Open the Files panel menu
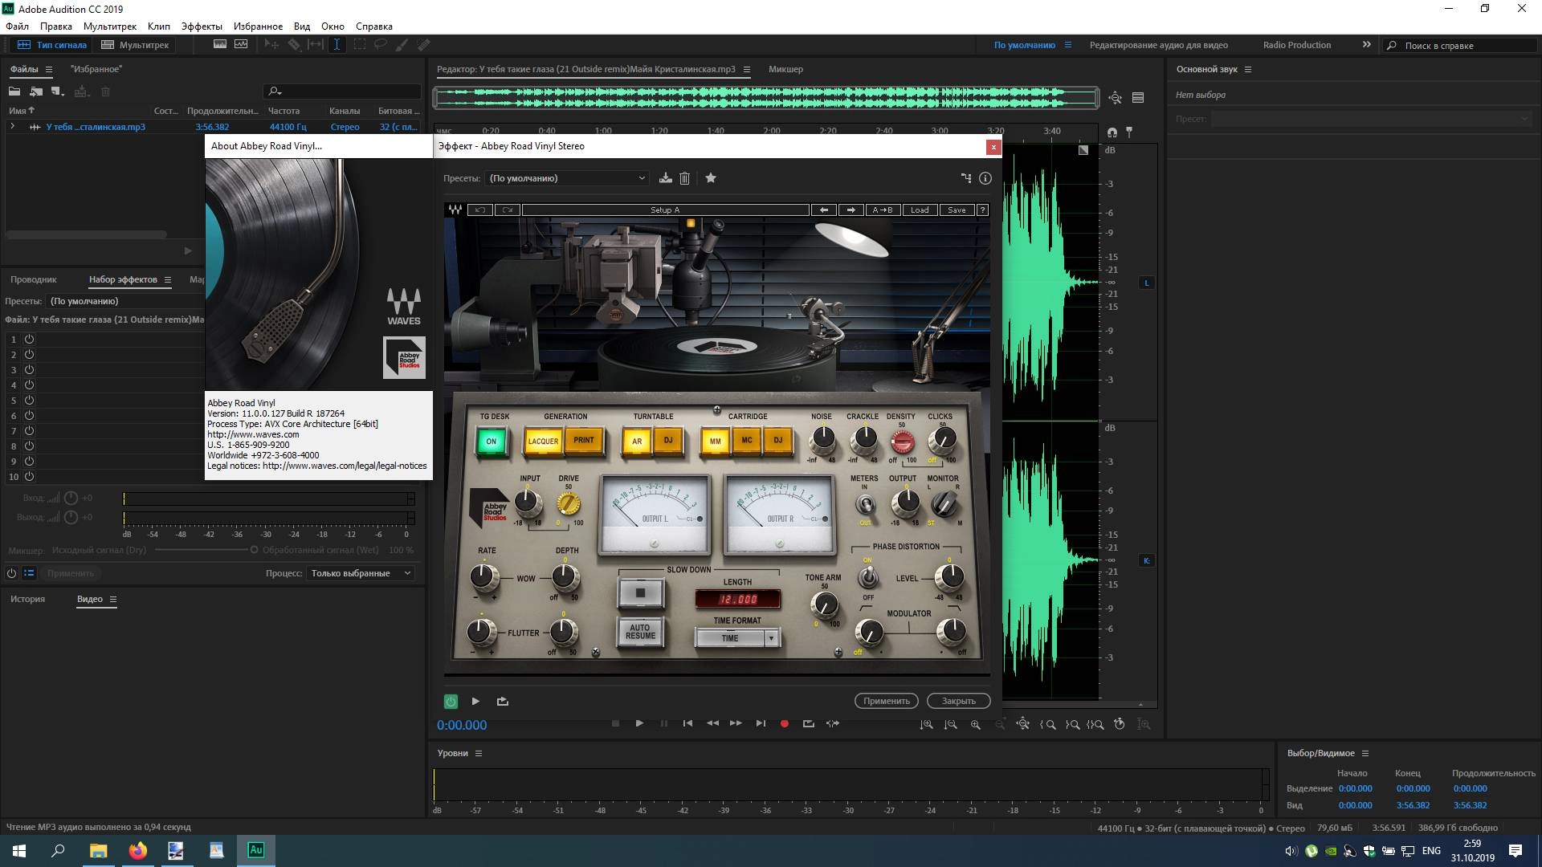 48,69
